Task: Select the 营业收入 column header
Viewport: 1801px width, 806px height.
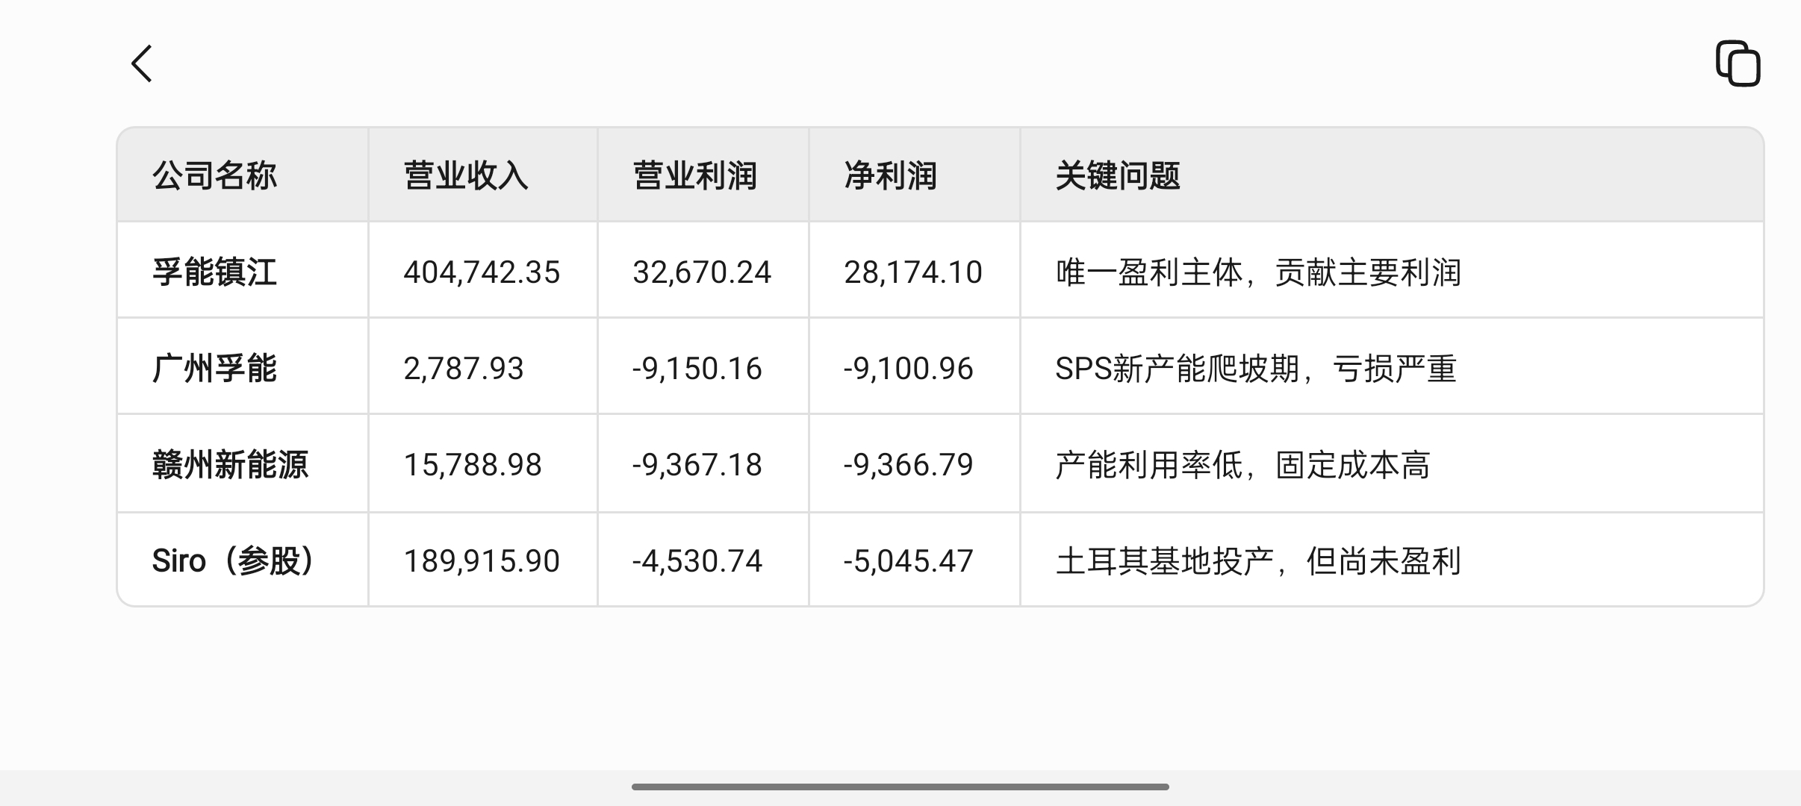Action: (466, 175)
